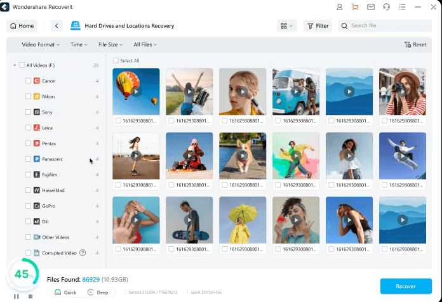
Task: Click the Sony brand icon
Action: pyautogui.click(x=37, y=112)
